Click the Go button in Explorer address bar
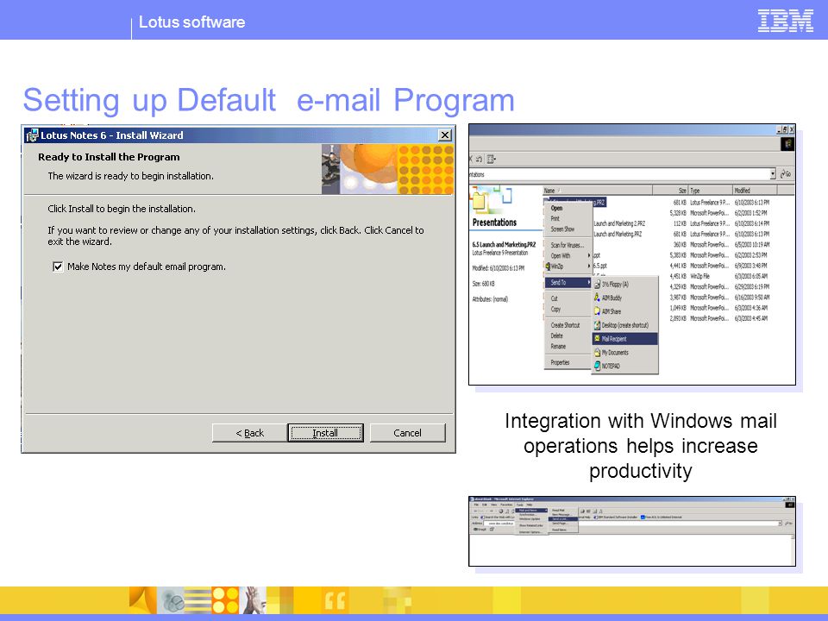Screen dimensions: 828x621 [786, 173]
